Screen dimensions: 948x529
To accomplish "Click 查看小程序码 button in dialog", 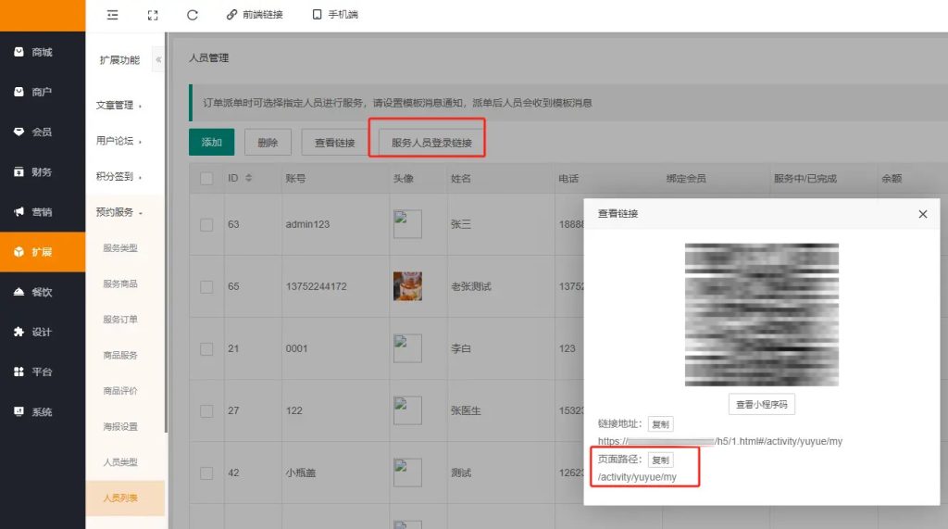I will pos(762,404).
